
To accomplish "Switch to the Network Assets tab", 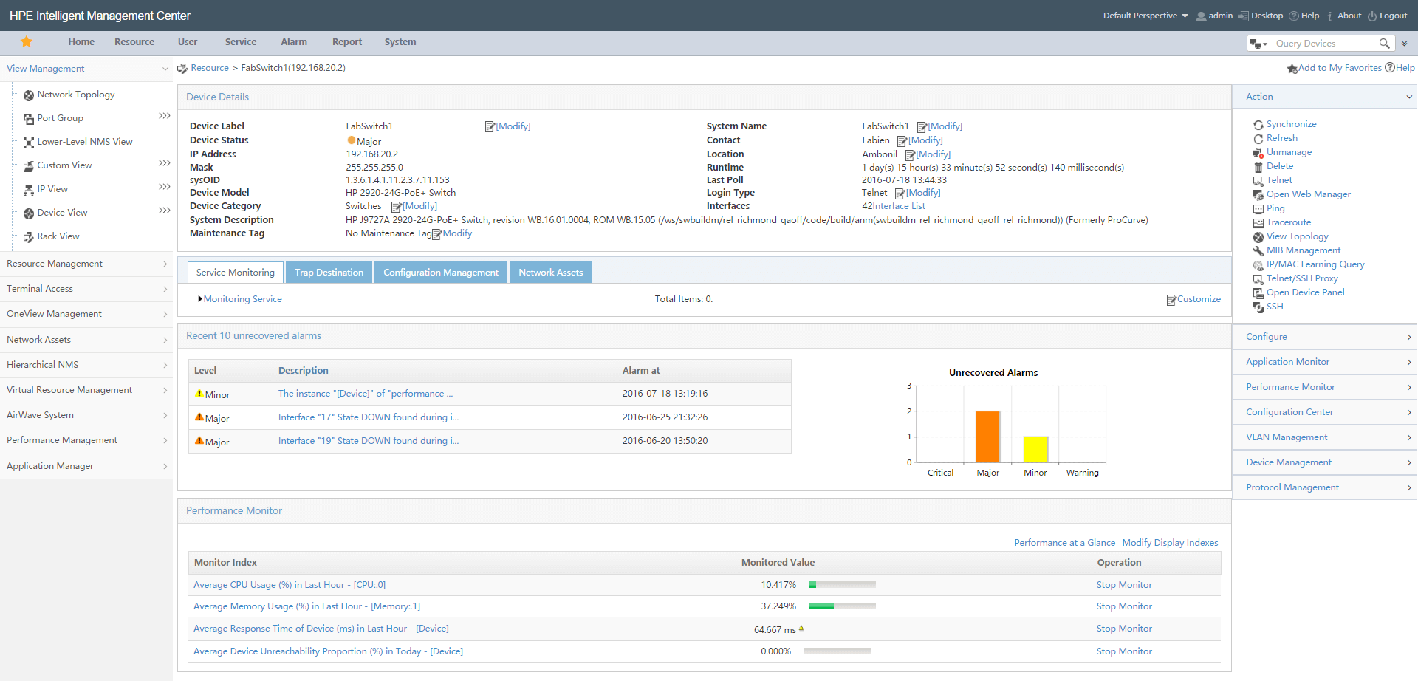I will 551,273.
